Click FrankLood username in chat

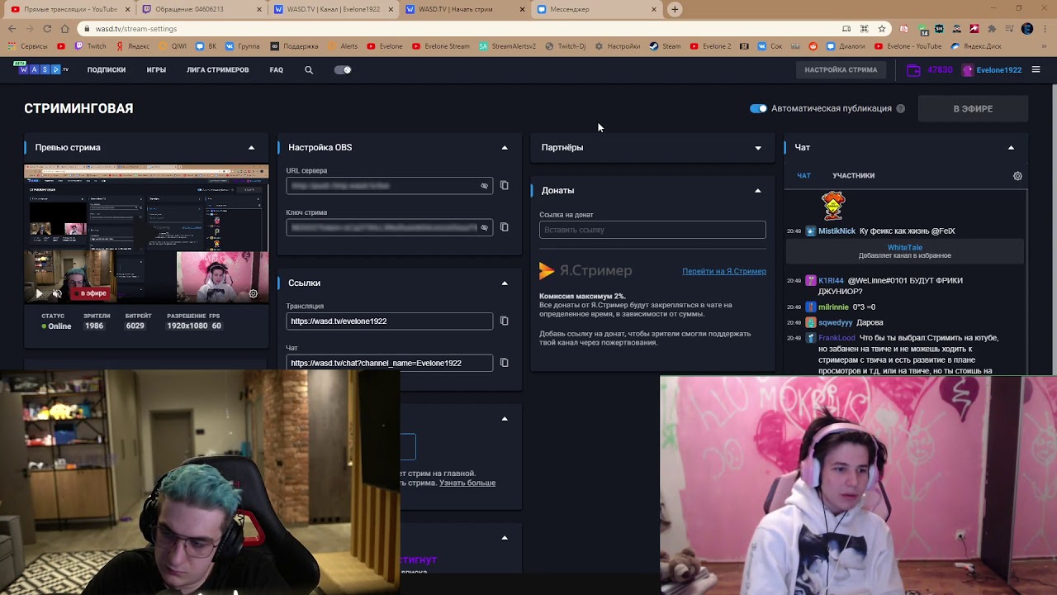pos(837,338)
